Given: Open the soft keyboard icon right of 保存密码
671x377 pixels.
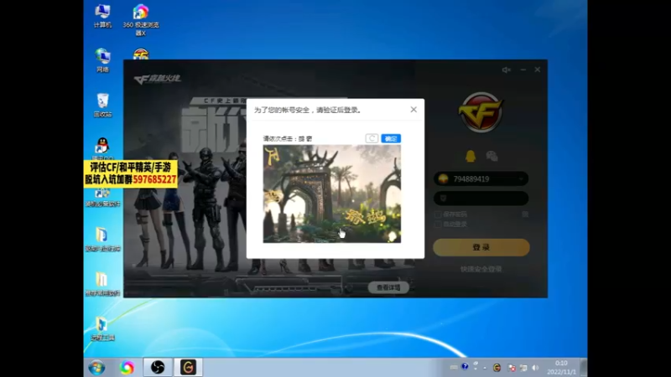Looking at the screenshot, I should click(x=525, y=214).
